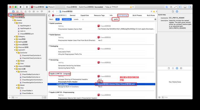Open the Capabilities tab

[85, 15]
